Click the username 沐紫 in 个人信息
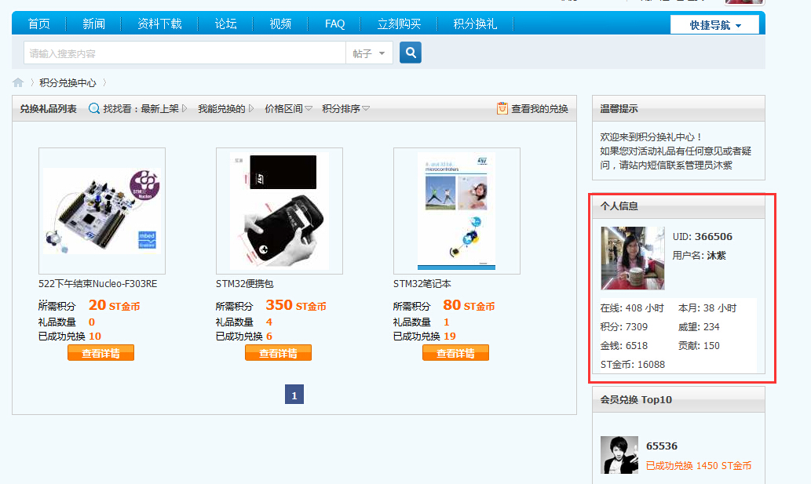Image resolution: width=811 pixels, height=484 pixels. point(716,255)
